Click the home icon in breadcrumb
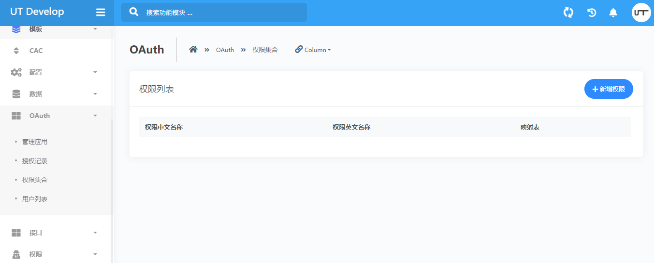This screenshot has width=654, height=263. (193, 50)
